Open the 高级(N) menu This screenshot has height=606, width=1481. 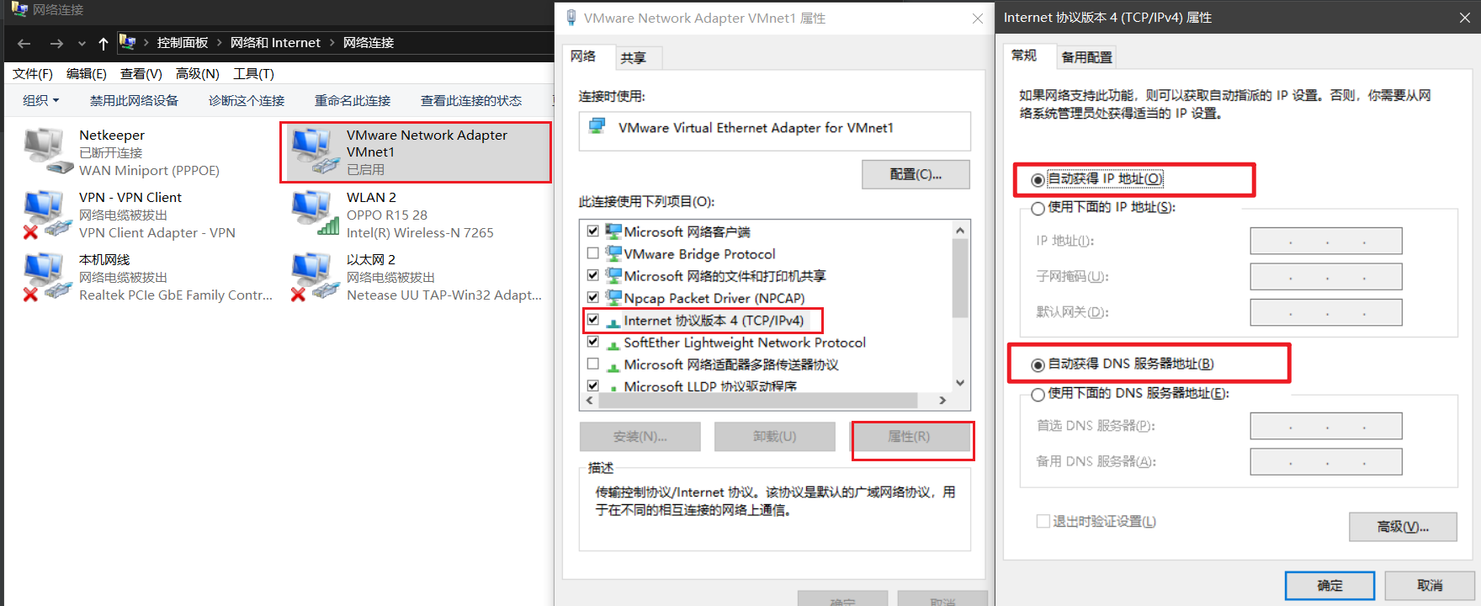coord(197,73)
